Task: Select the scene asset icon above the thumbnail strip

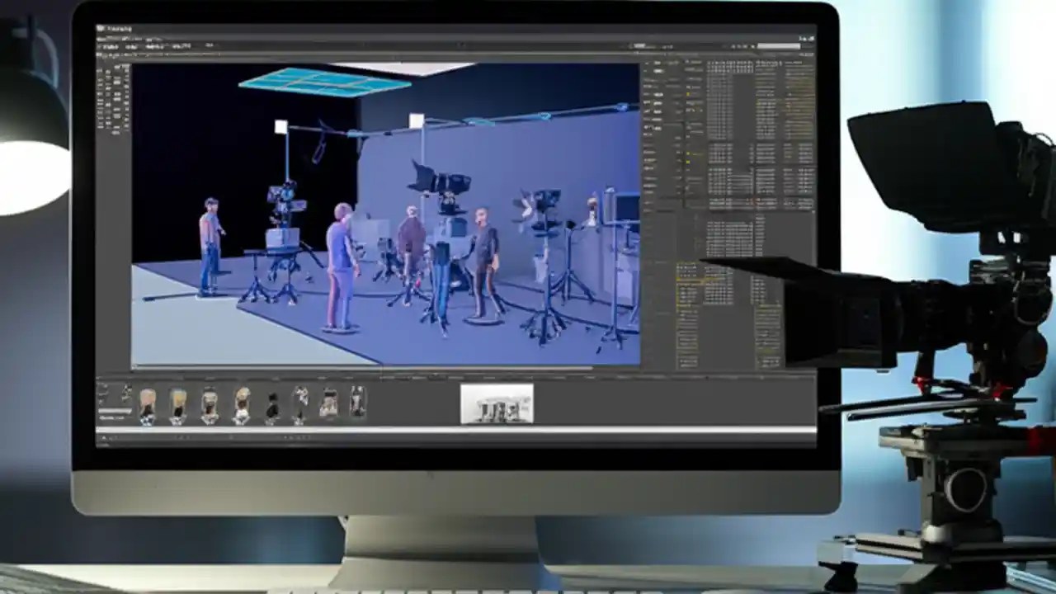Action: [x=496, y=404]
